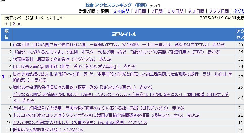Click the 順位 column header
The image size is (244, 133).
click(6, 34)
